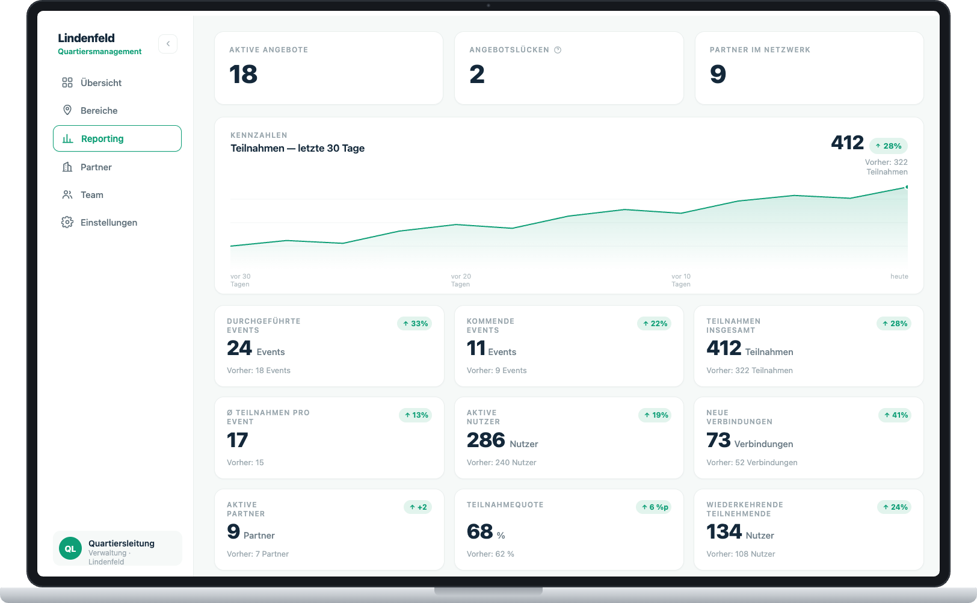Click the QL avatar circle
The height and width of the screenshot is (603, 977).
(70, 548)
